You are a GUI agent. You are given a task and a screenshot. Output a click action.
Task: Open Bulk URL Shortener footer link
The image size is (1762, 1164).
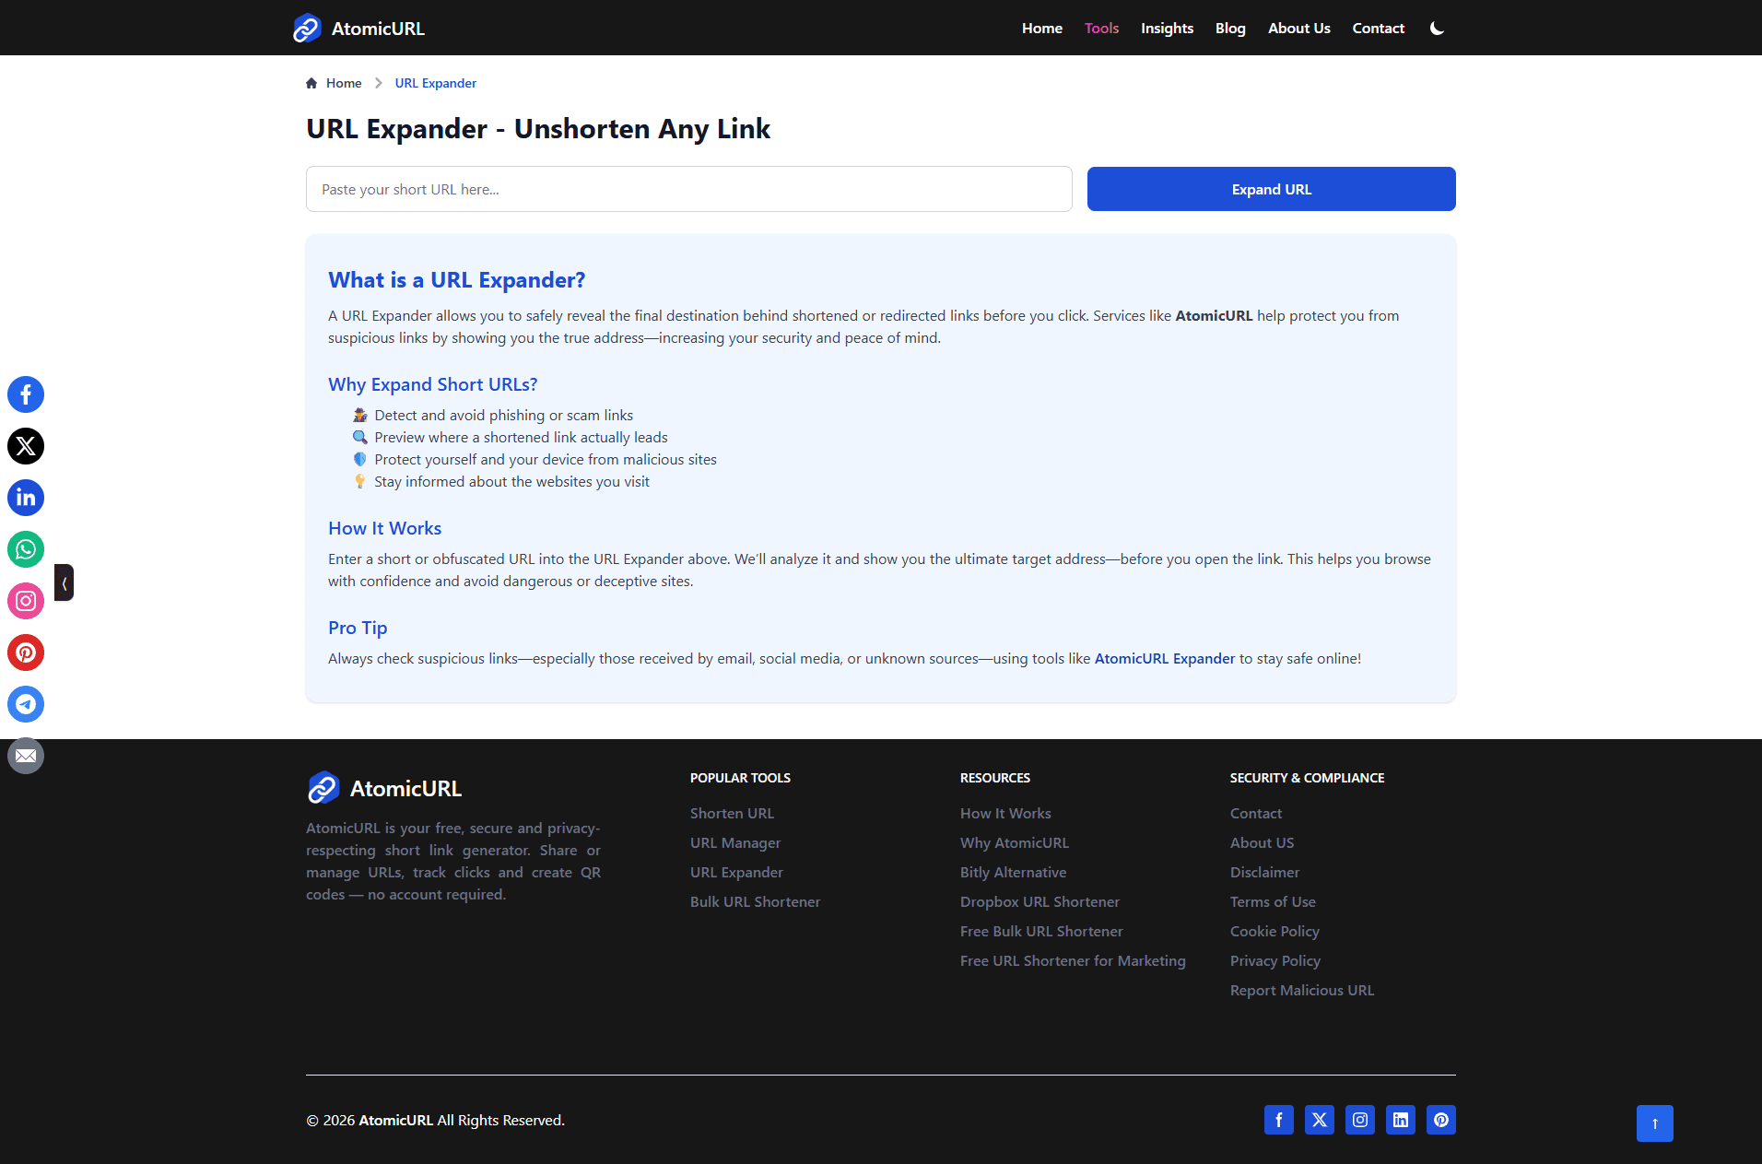coord(755,901)
